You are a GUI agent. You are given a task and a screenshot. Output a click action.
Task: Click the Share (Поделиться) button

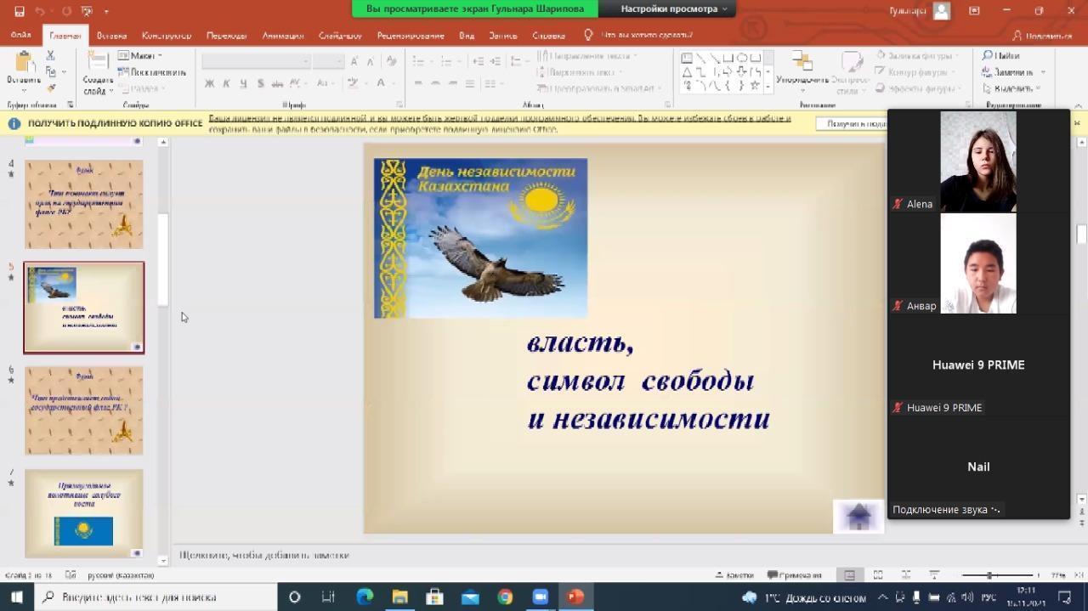pos(1041,36)
